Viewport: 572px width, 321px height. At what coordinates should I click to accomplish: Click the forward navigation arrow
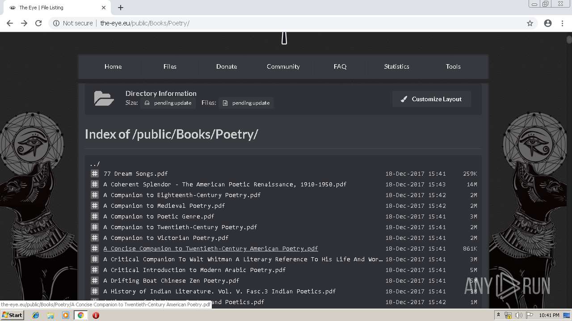click(x=24, y=23)
